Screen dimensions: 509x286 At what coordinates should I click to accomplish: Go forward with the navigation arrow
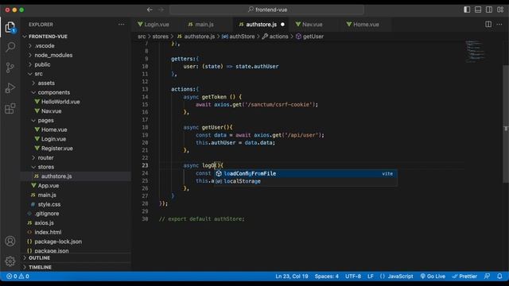click(x=161, y=10)
